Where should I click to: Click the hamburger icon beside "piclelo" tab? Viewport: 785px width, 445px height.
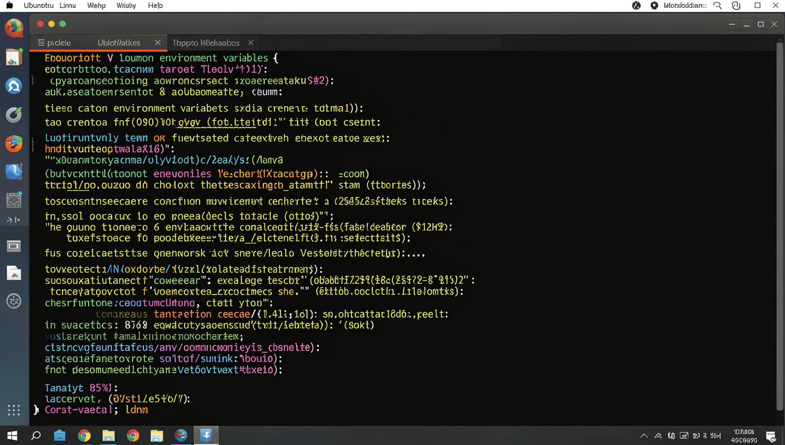[x=41, y=43]
